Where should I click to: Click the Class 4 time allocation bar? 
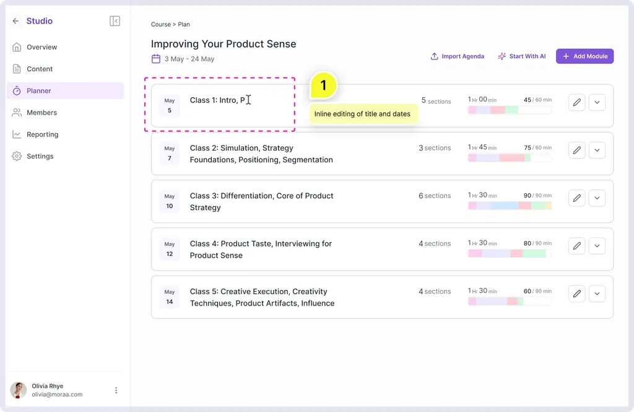click(x=510, y=253)
